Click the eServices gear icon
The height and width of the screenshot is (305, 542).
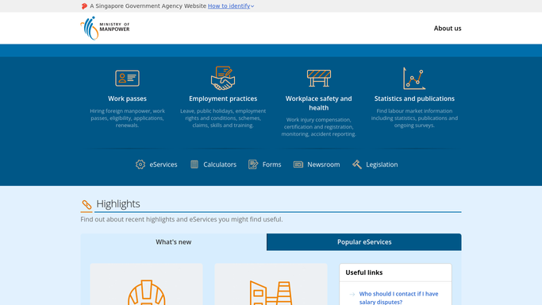(140, 164)
